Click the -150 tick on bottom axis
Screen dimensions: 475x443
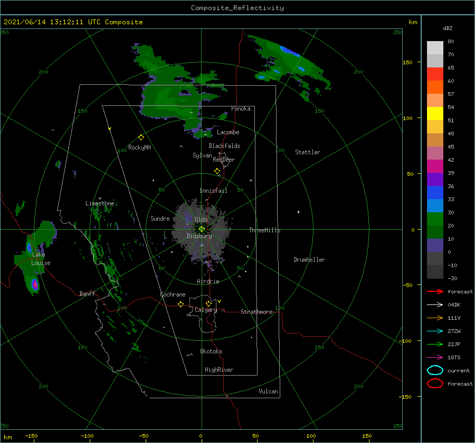[32, 436]
